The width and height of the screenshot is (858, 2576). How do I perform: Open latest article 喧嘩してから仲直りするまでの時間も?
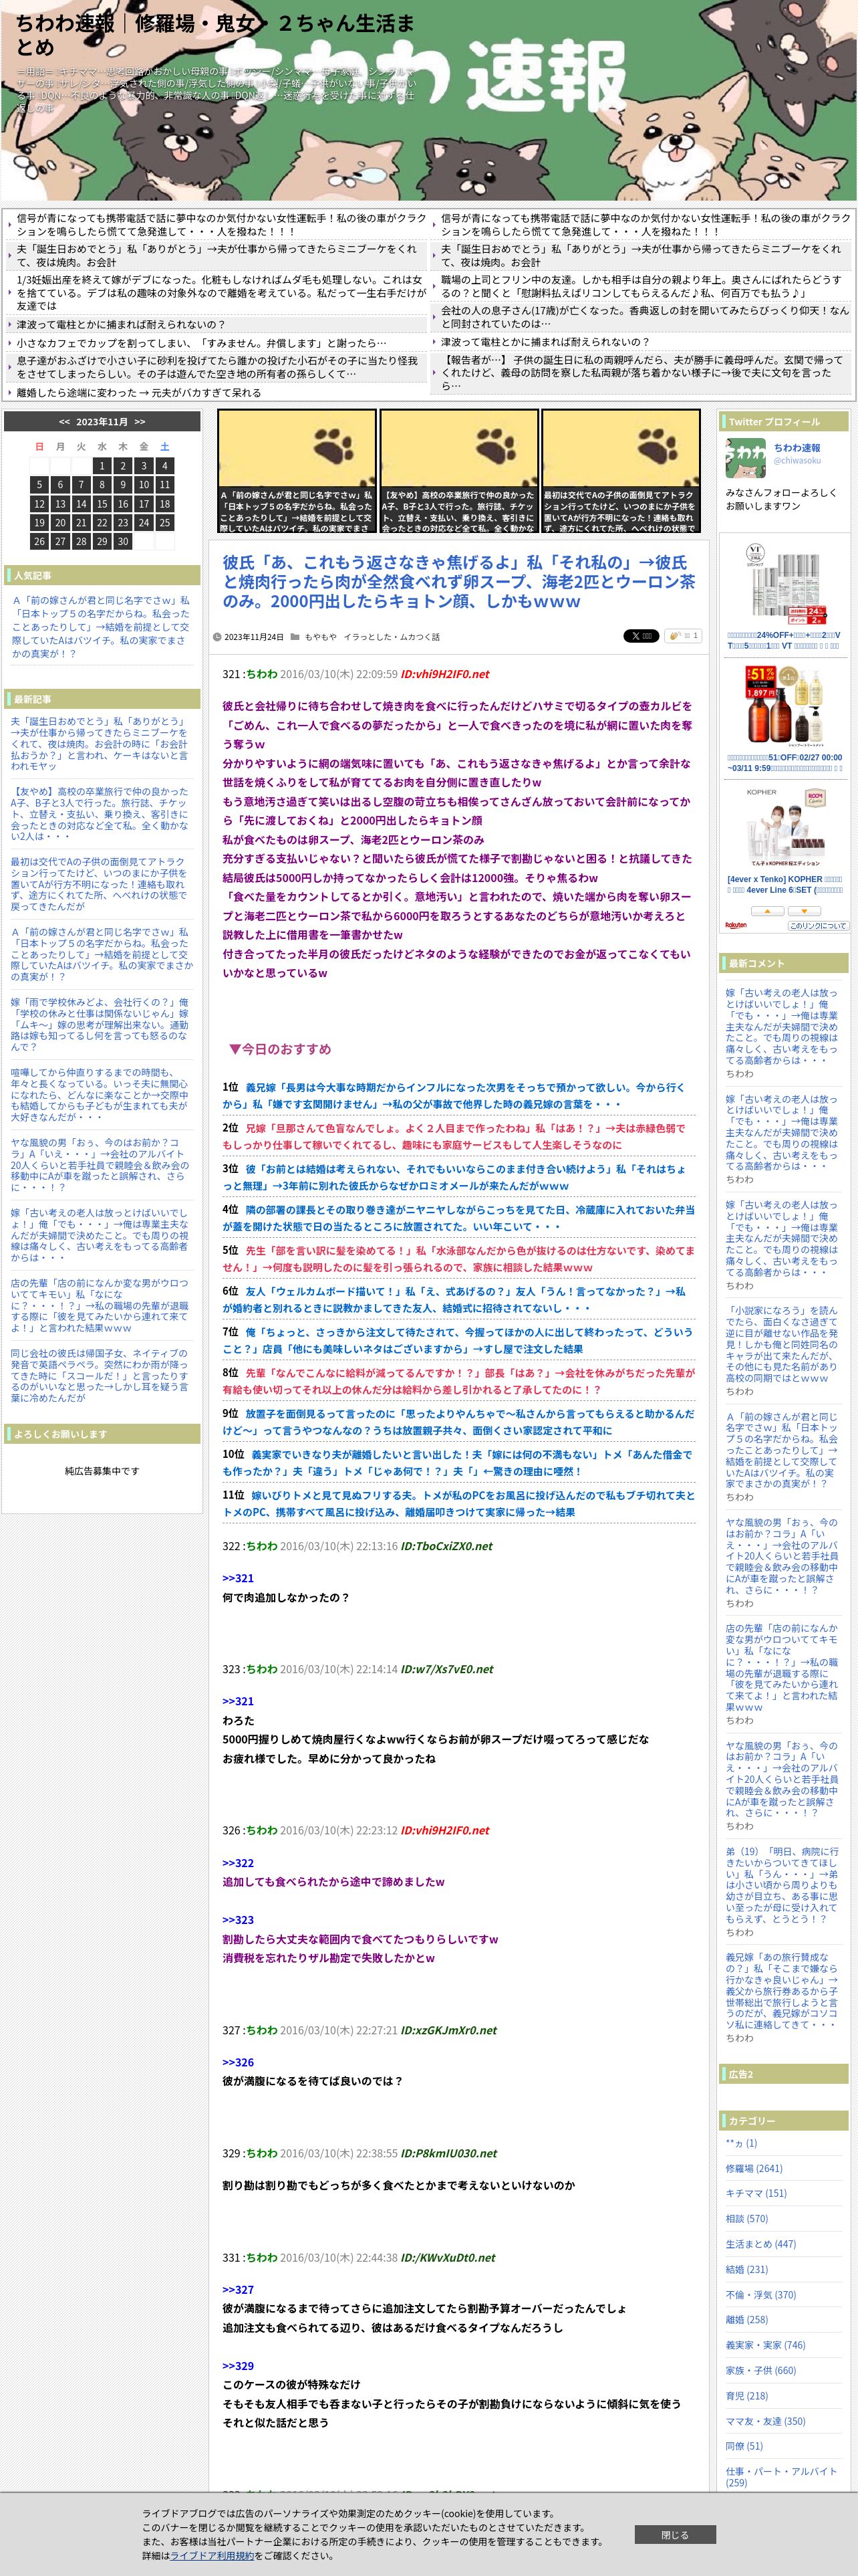click(100, 1095)
